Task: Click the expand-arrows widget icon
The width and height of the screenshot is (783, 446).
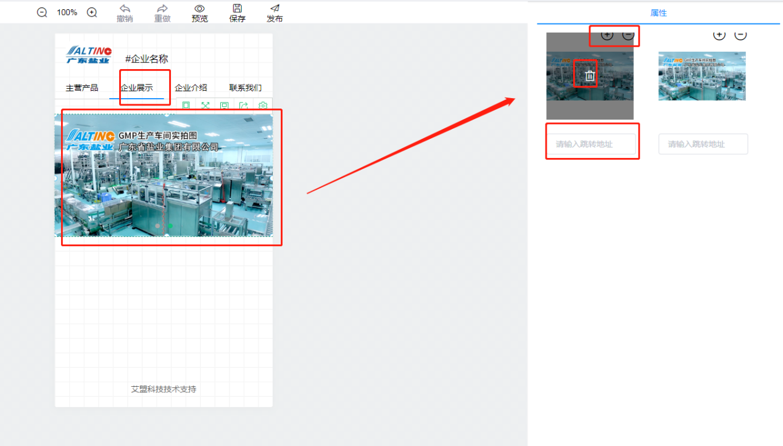Action: [205, 106]
